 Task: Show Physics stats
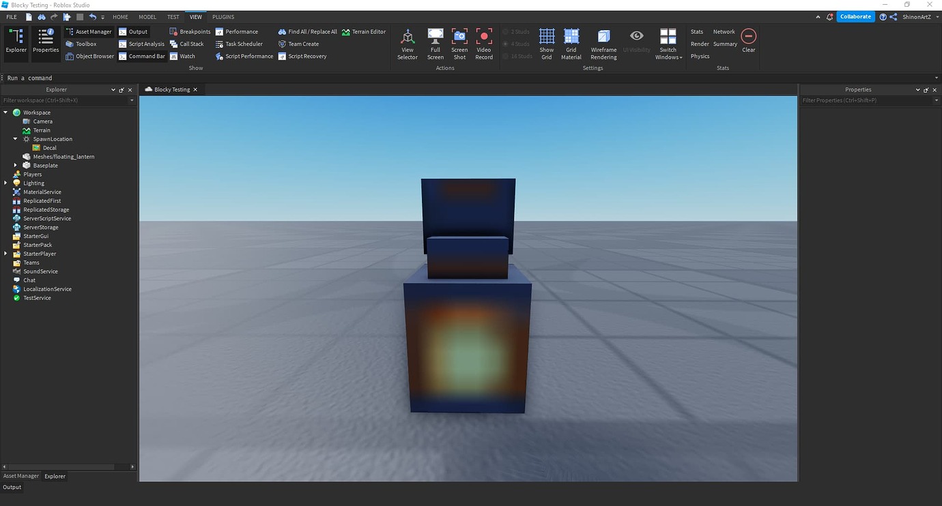(x=700, y=56)
